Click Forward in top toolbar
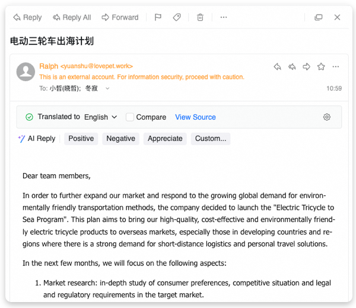356x308 pixels. [x=120, y=17]
